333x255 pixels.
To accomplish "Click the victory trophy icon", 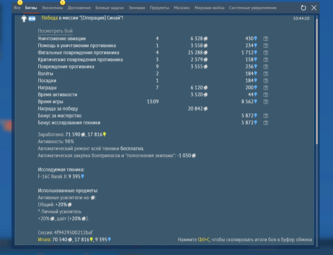I will pos(24,19).
